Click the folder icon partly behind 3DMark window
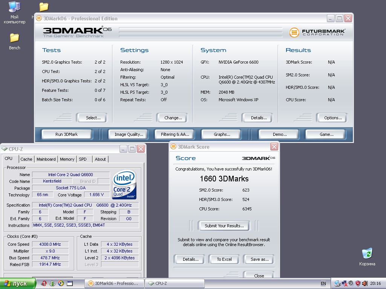Screen dimensions: 386x289 [x=44, y=7]
